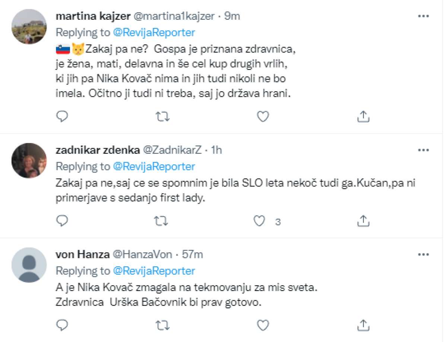Open more options on von Hanza's tweet
Viewport: 447px width, 342px height.
[x=424, y=255]
